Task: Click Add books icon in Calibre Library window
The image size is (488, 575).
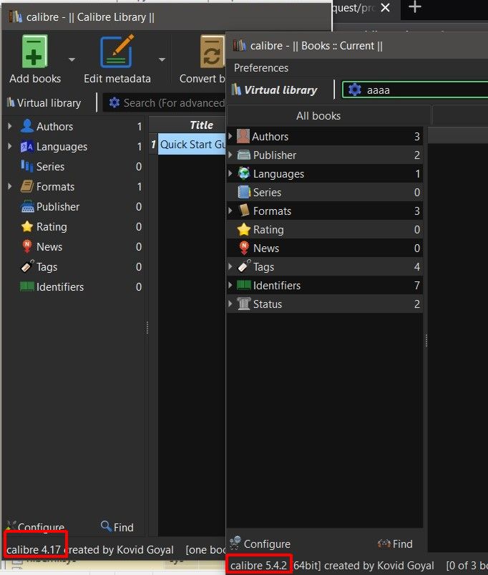Action: pyautogui.click(x=35, y=52)
